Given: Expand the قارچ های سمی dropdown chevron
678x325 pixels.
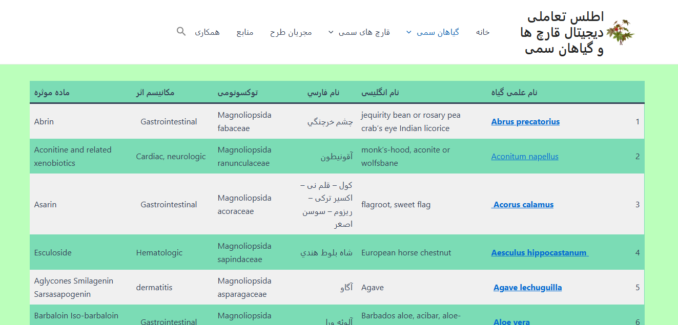Looking at the screenshot, I should click(331, 32).
